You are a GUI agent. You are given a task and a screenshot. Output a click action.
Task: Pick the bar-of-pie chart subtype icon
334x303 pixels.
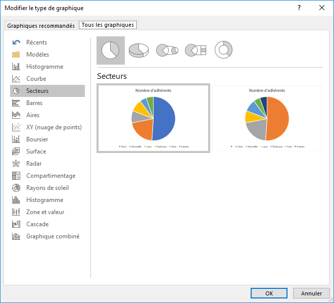[196, 50]
